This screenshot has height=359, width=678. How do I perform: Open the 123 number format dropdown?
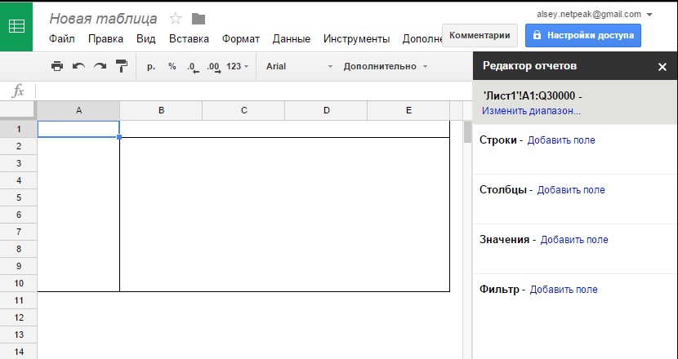[x=238, y=66]
